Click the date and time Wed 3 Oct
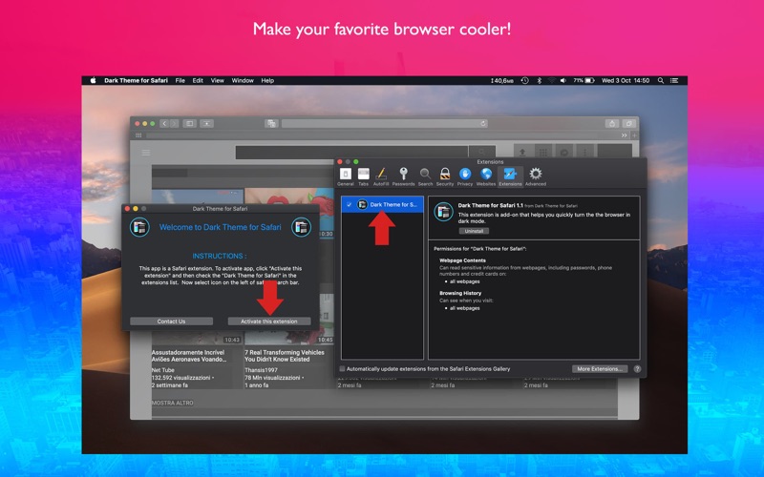Viewport: 764px width, 477px height. 626,81
